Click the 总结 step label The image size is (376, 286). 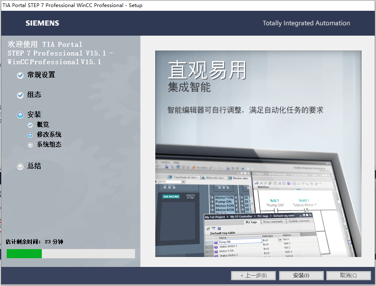[x=34, y=166]
